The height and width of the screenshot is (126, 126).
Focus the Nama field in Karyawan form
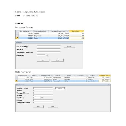(43, 90)
